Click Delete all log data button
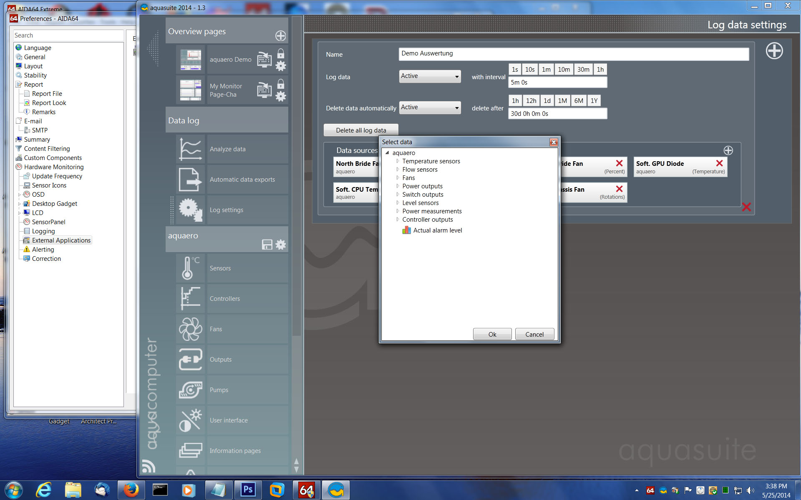This screenshot has height=500, width=801. [x=361, y=130]
